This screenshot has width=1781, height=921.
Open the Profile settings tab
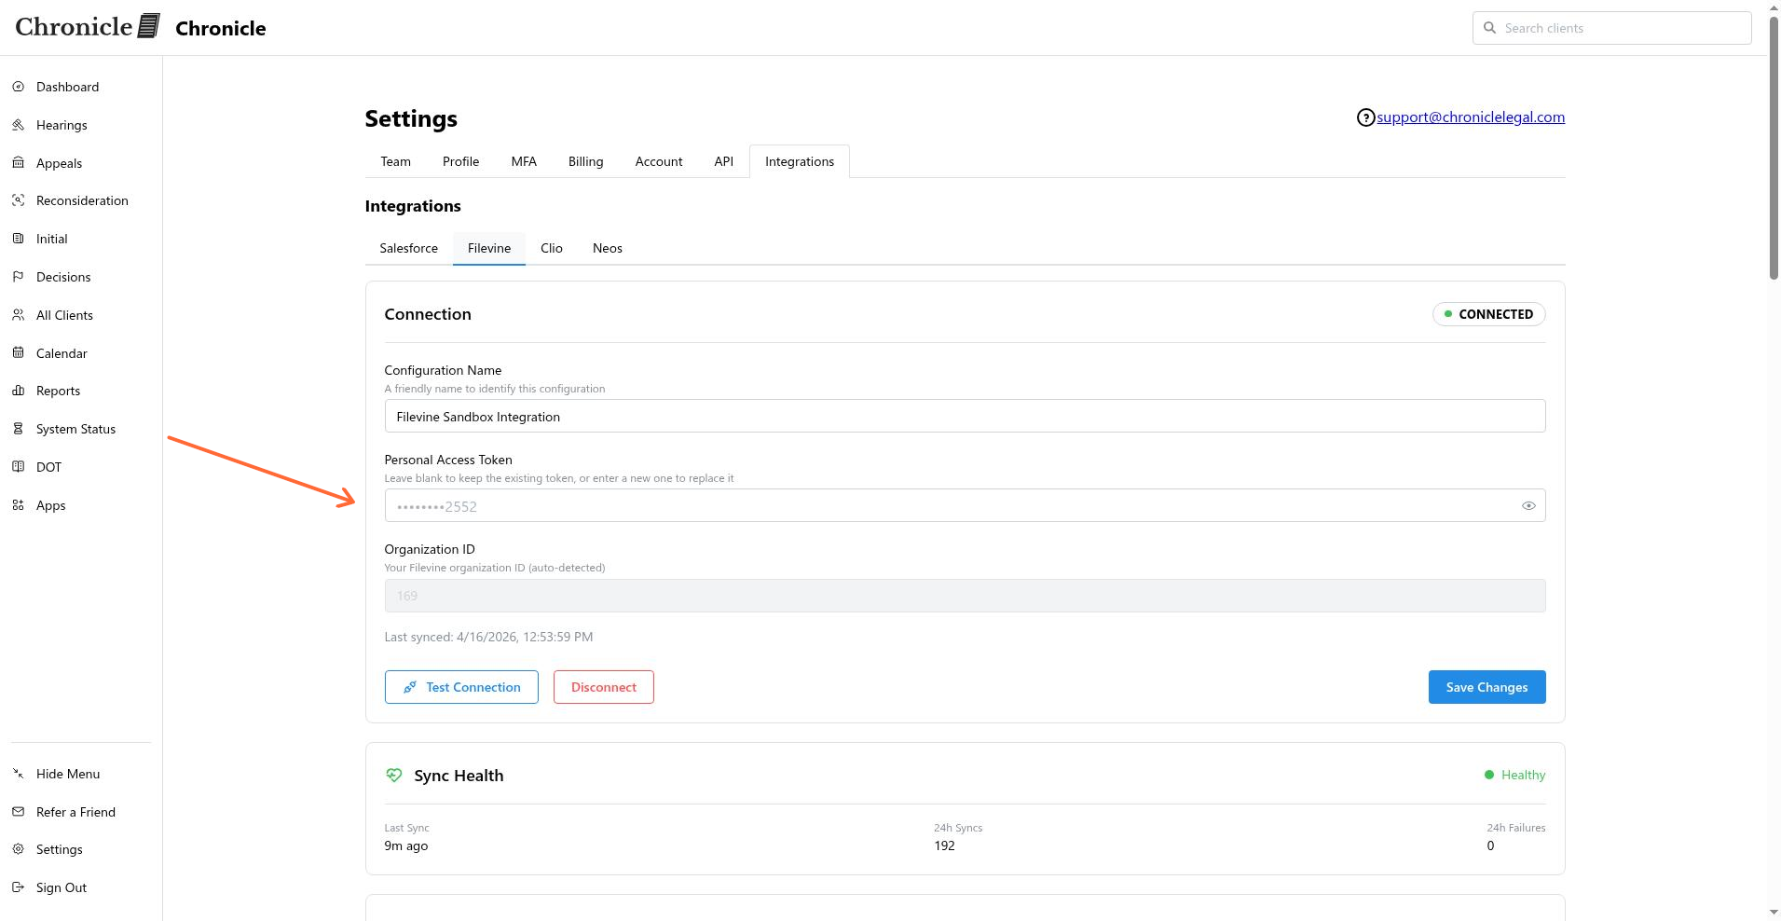[x=460, y=161]
